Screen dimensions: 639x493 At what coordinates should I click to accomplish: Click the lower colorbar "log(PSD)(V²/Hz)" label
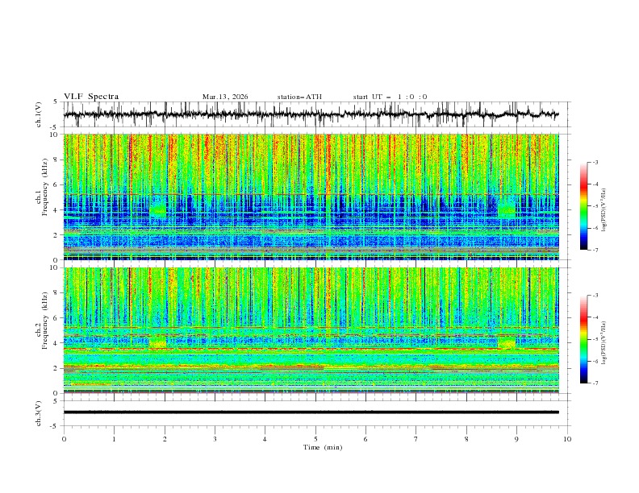pos(604,342)
